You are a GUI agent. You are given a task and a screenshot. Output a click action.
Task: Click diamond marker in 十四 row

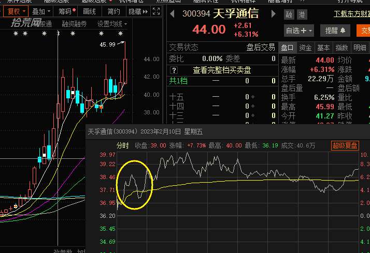pyautogui.click(x=253, y=106)
